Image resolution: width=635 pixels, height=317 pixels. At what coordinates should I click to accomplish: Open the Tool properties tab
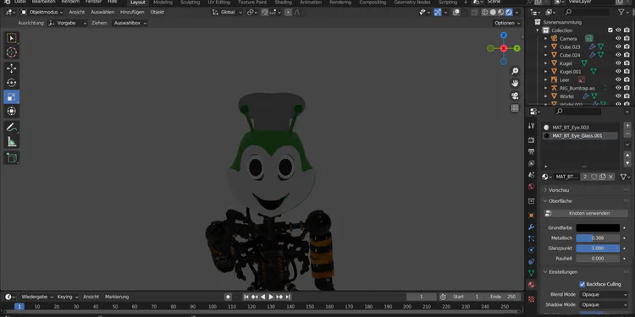(x=532, y=126)
